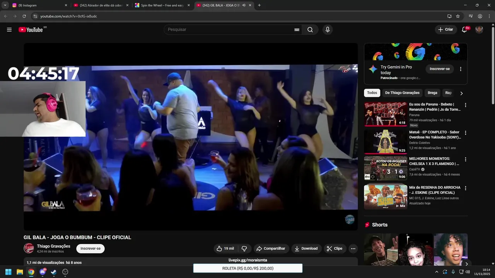Open menu for MELHORES MOMENTOS Chelsea video
This screenshot has height=278, width=495.
tap(466, 159)
